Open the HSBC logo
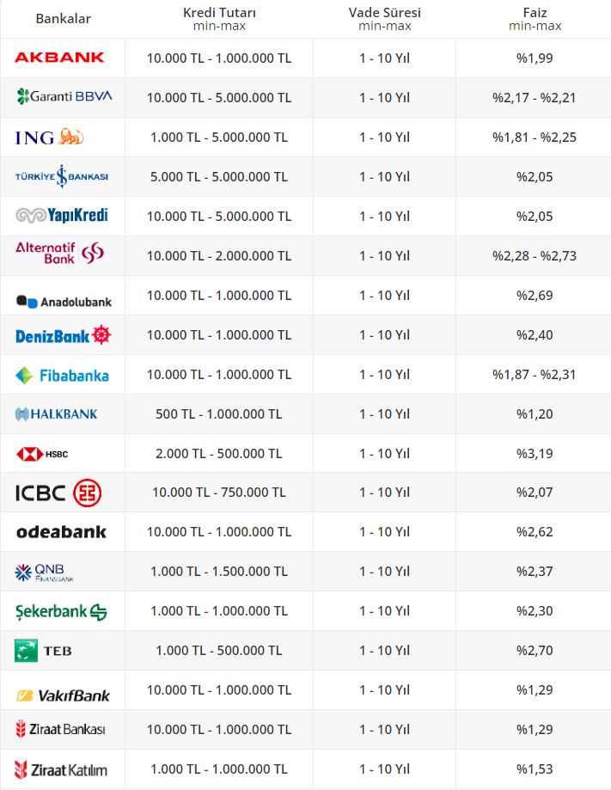611x790 pixels. point(43,453)
